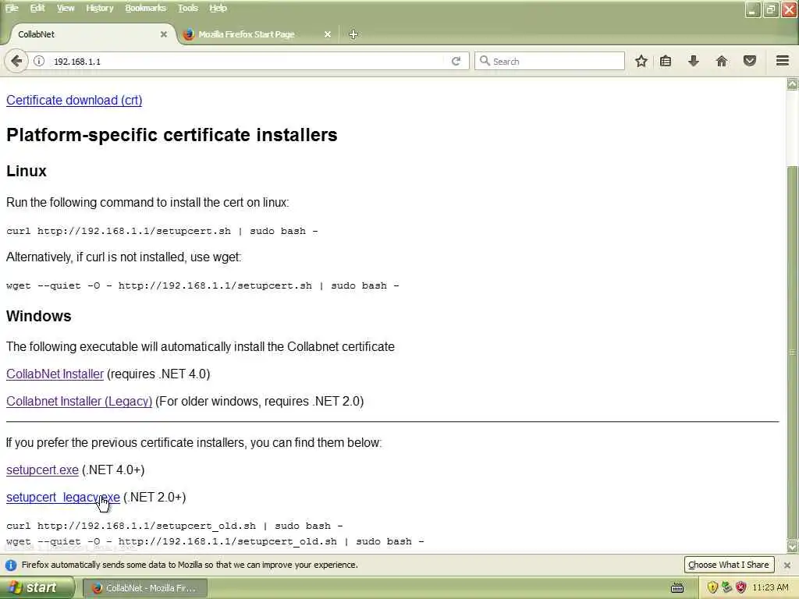Open the History menu
This screenshot has width=799, height=599.
(99, 8)
